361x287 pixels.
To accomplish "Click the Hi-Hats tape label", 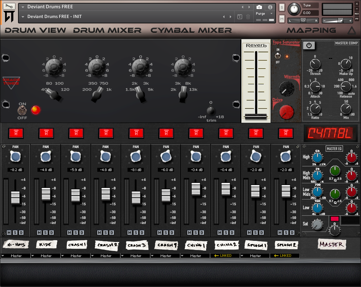I will click(16, 245).
